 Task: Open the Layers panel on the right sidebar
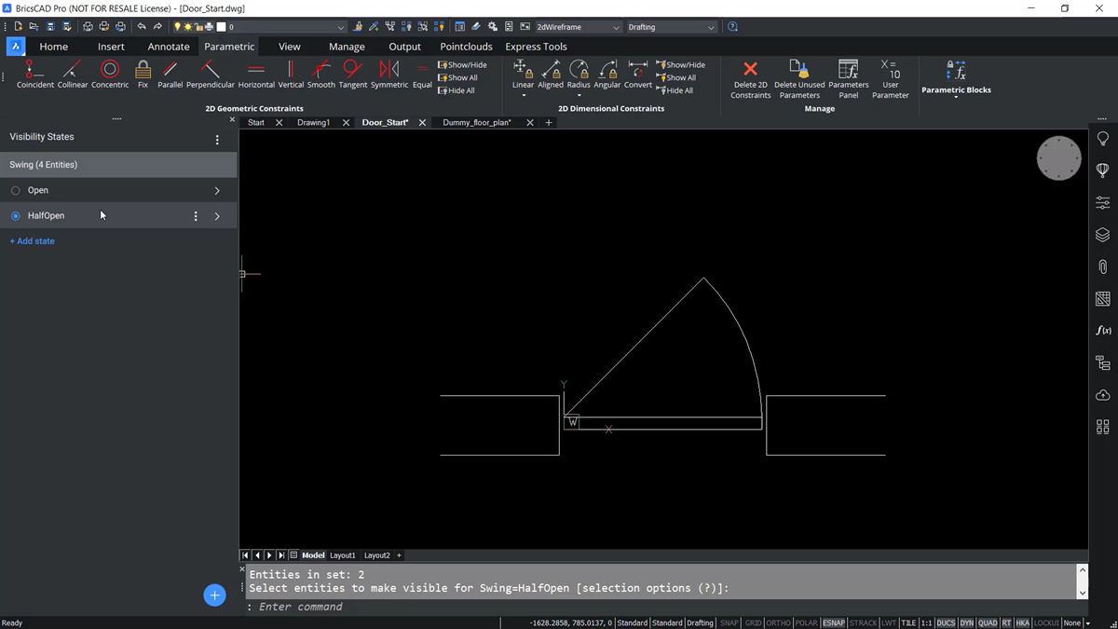[x=1102, y=235]
